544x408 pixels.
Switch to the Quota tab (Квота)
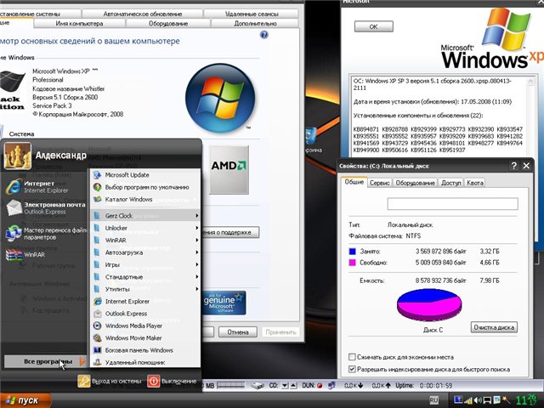click(474, 183)
